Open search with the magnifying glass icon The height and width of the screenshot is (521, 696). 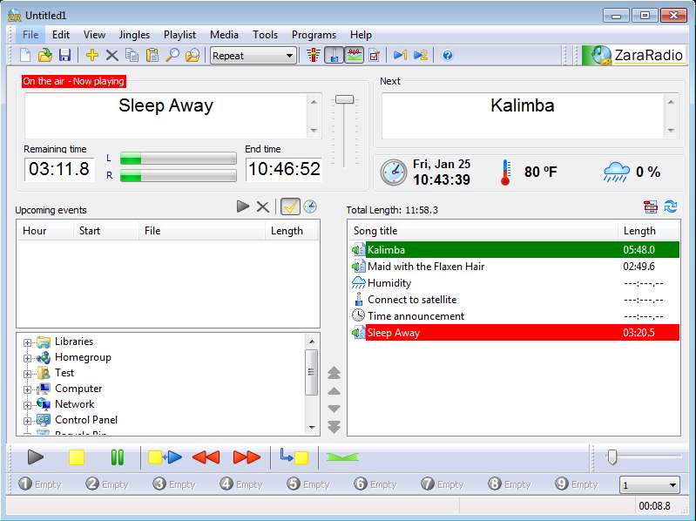coord(172,56)
